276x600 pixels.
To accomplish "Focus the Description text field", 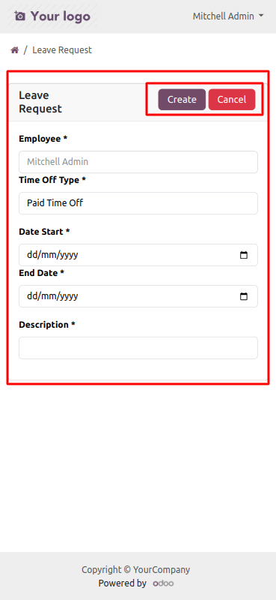I will tap(138, 348).
